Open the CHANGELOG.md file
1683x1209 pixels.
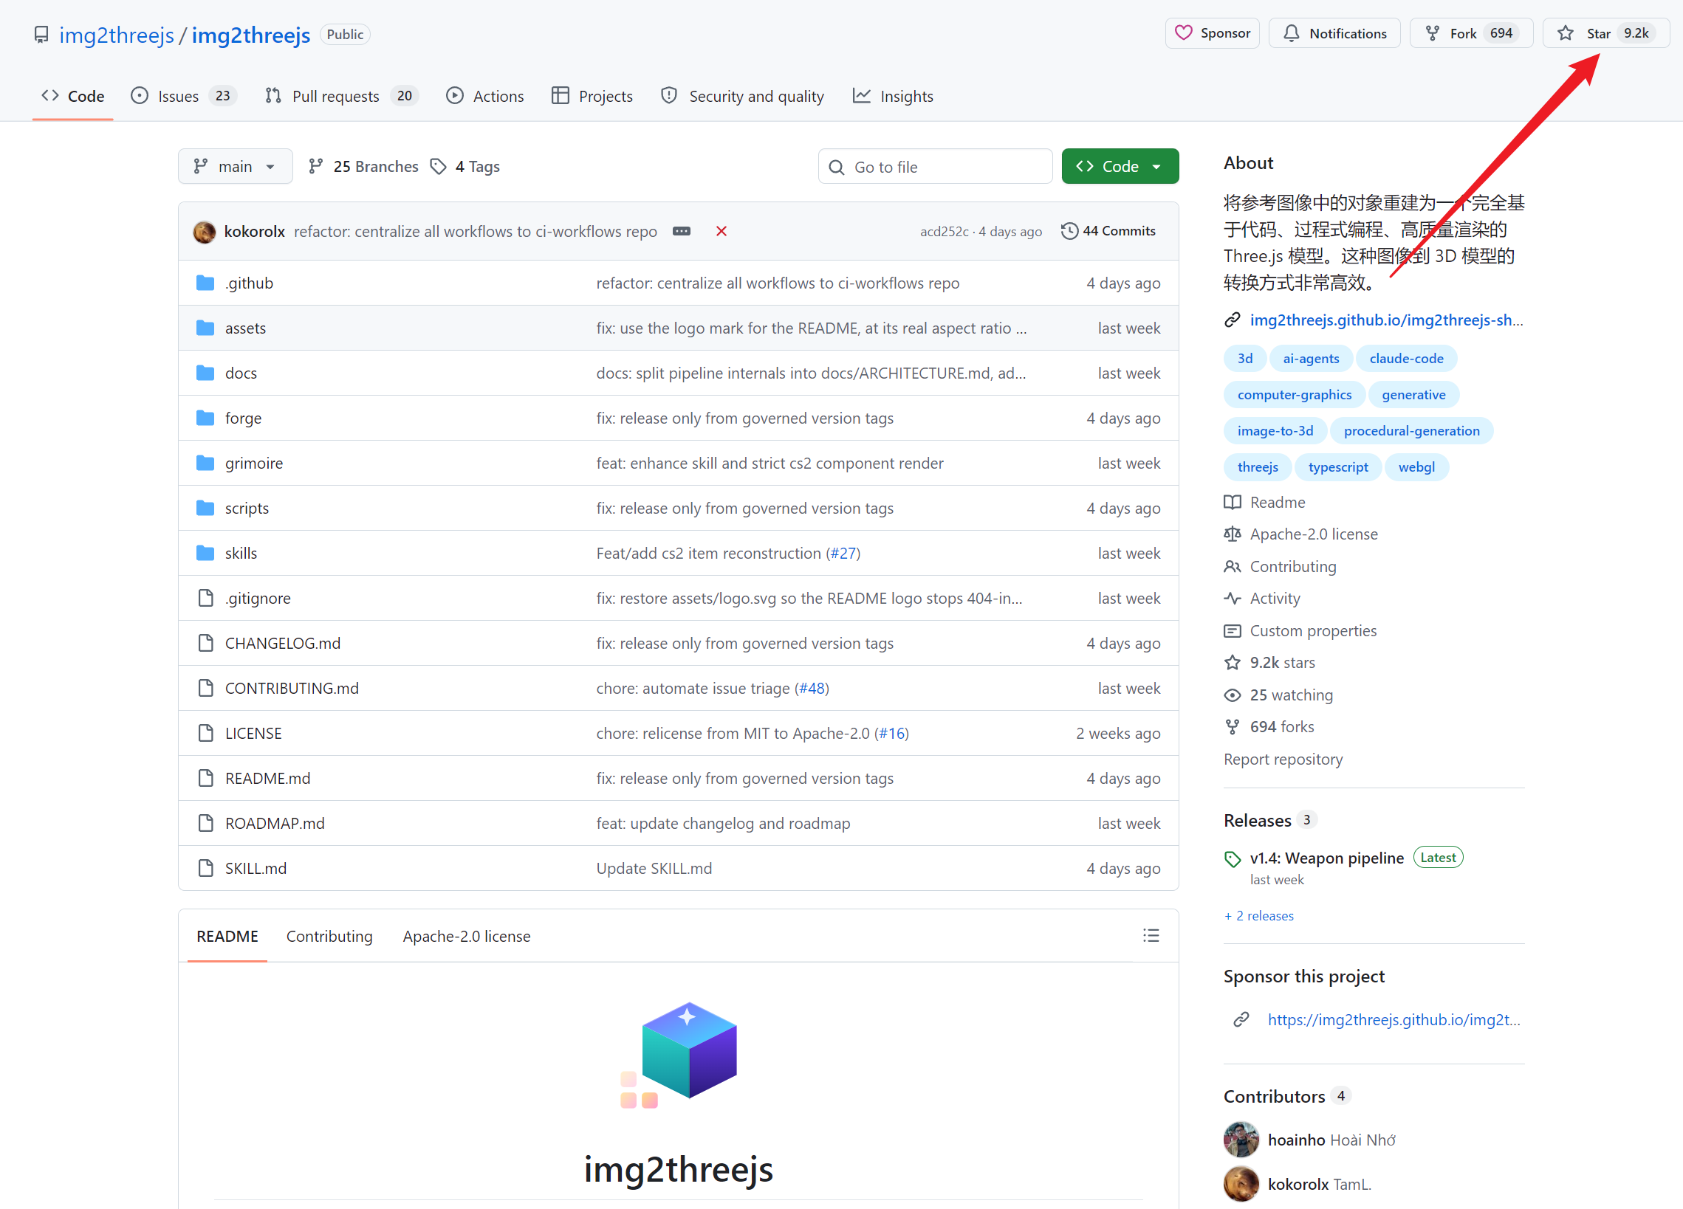coord(283,643)
